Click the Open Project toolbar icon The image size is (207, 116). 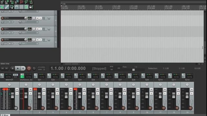(6, 2)
